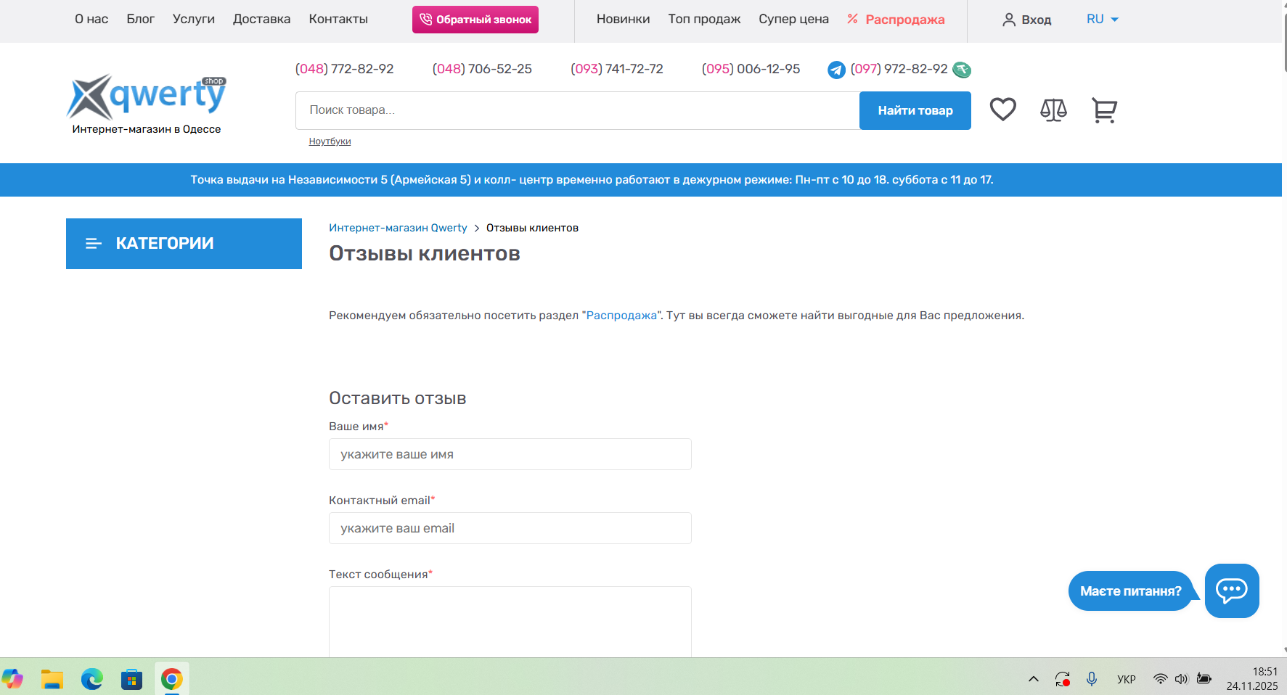1287x695 pixels.
Task: Click the Обратный звонок button
Action: pyautogui.click(x=475, y=20)
